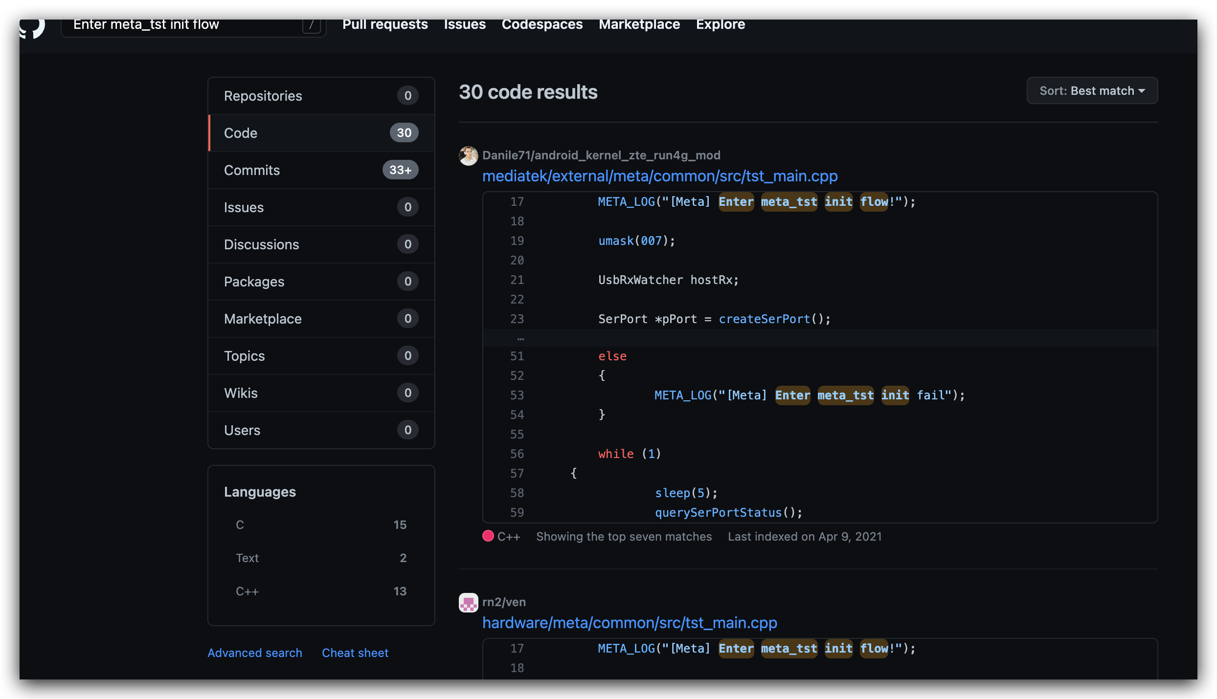Click the C++ language color dot
This screenshot has height=699, width=1217.
[x=488, y=536]
